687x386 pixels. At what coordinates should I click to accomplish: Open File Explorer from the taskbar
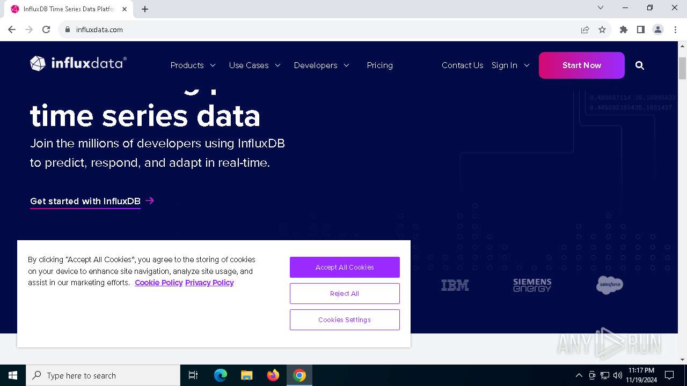coord(246,375)
